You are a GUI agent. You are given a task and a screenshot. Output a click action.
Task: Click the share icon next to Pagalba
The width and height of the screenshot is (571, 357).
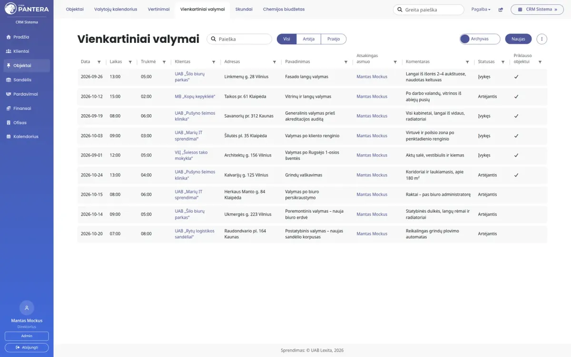tap(501, 10)
